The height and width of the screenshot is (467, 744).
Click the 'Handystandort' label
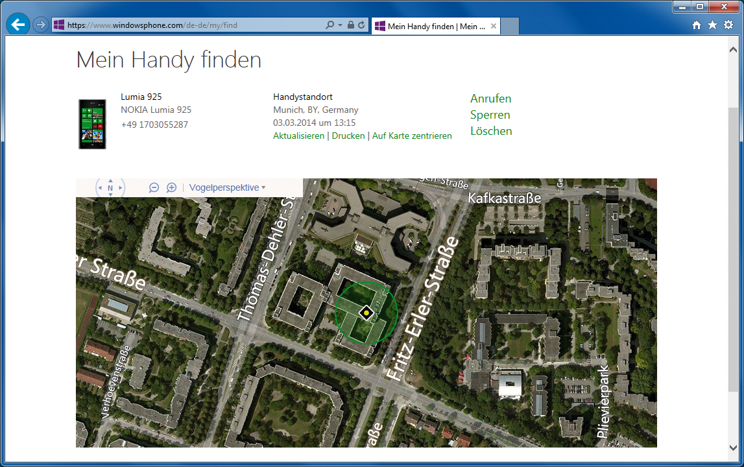point(303,97)
